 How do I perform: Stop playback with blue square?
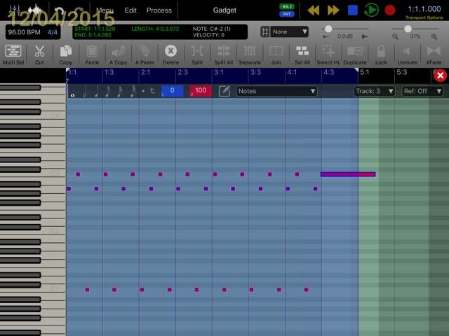click(352, 10)
